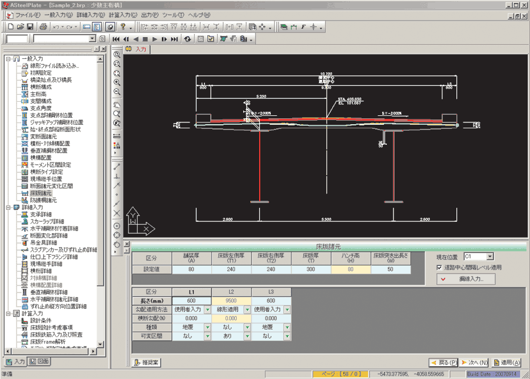
Task: Open L2 可変区間 あり dropdown
Action: (247, 336)
